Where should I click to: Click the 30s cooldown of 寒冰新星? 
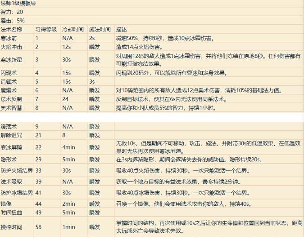(67, 60)
